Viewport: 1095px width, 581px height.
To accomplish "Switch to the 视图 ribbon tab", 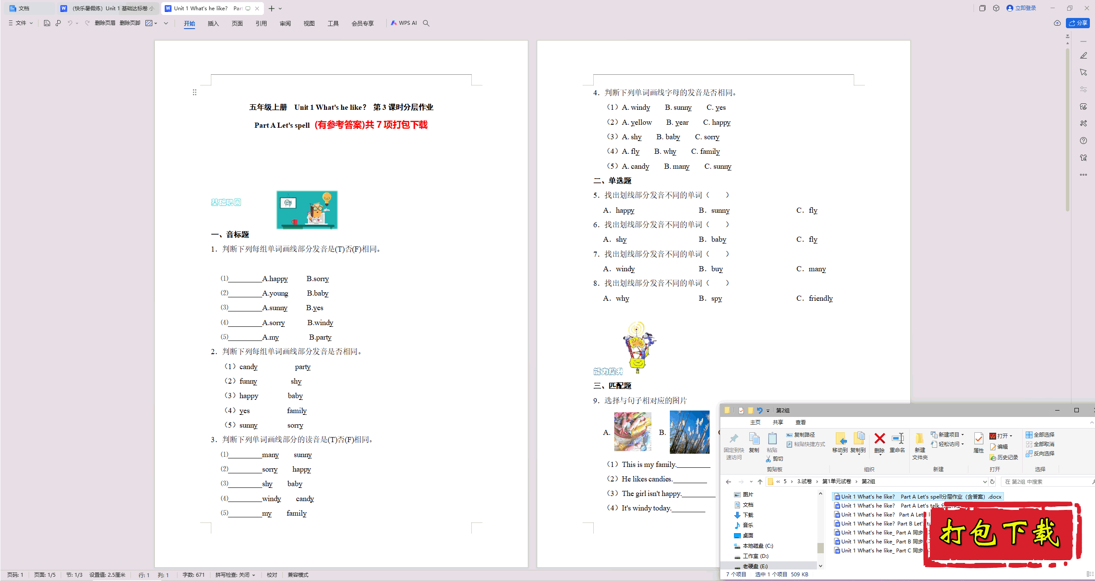I will [309, 23].
